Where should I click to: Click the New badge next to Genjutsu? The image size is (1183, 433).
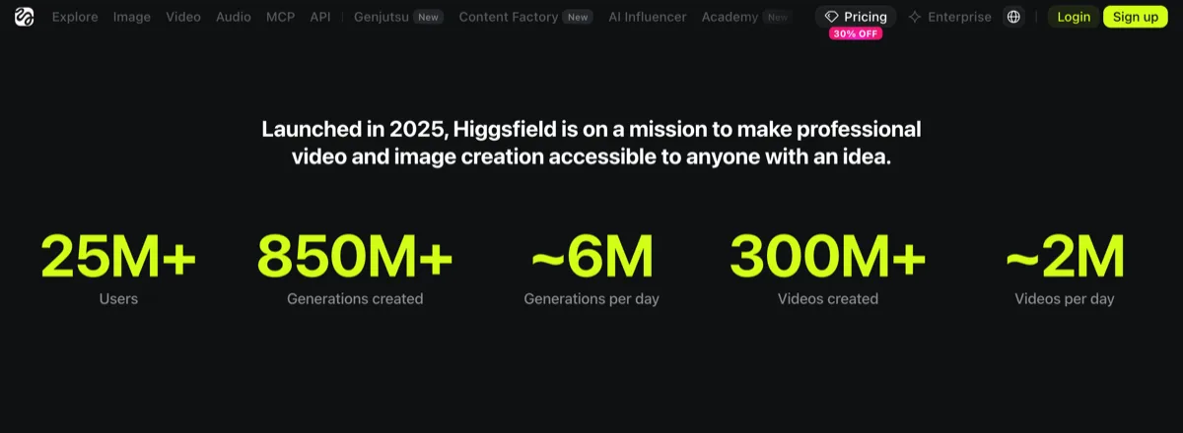coord(427,17)
